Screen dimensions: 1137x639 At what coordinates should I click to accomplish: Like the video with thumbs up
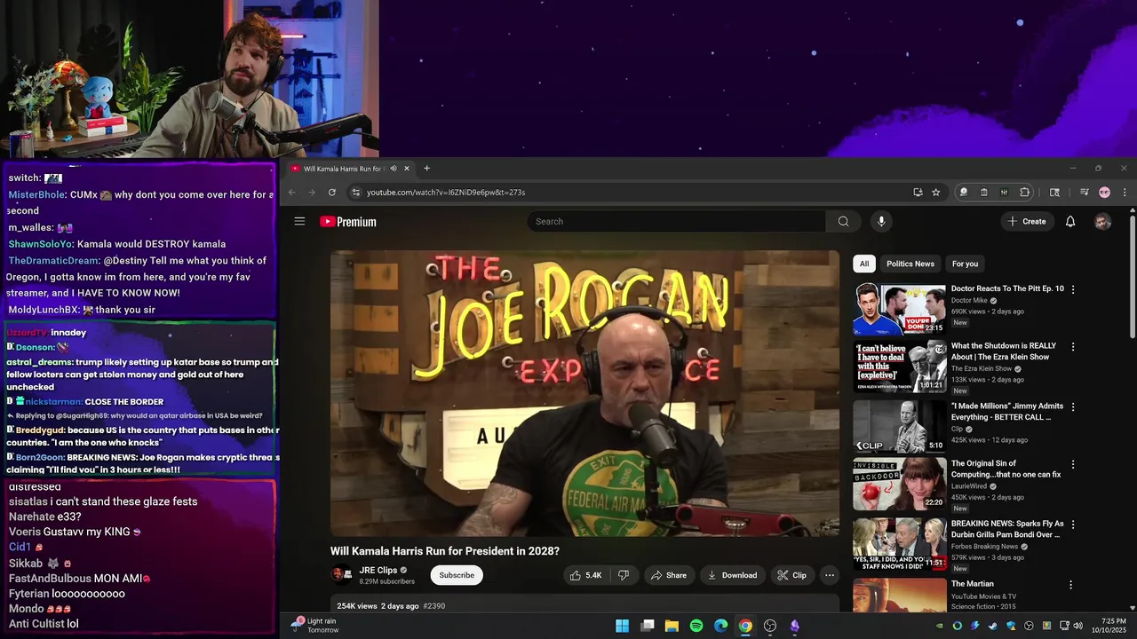586,575
